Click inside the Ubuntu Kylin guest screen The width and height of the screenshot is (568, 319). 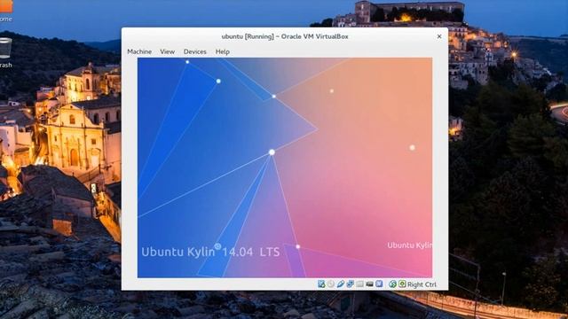point(285,167)
